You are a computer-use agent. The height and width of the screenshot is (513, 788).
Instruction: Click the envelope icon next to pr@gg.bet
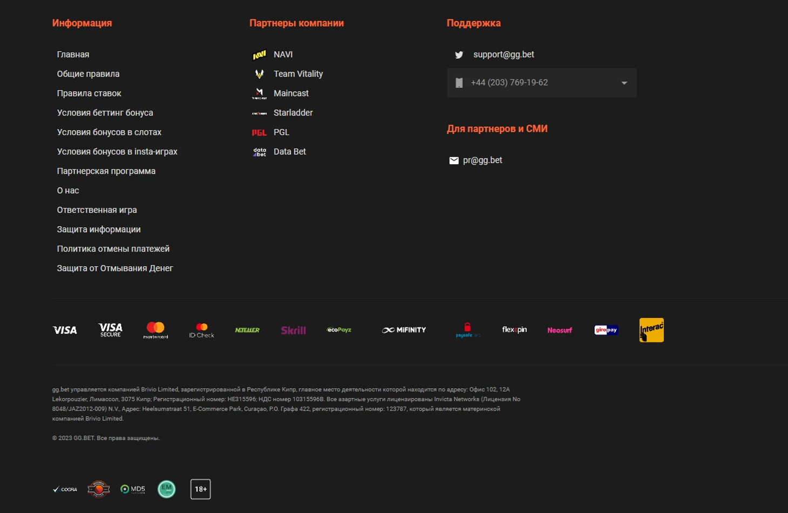[x=454, y=160]
